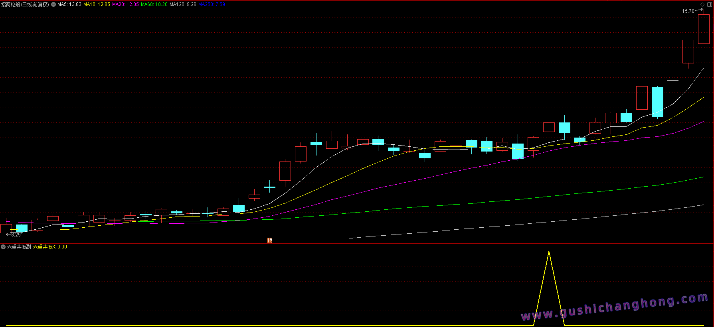Select the yellow MA10 legend label
Screen dimensions: 714x327
[97, 4]
